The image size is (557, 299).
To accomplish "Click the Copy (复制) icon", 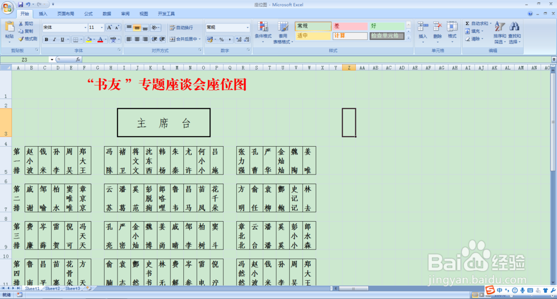I will [21, 31].
